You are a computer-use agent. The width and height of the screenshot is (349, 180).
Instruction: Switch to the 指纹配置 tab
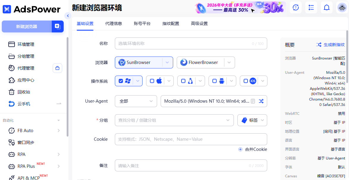(x=171, y=24)
